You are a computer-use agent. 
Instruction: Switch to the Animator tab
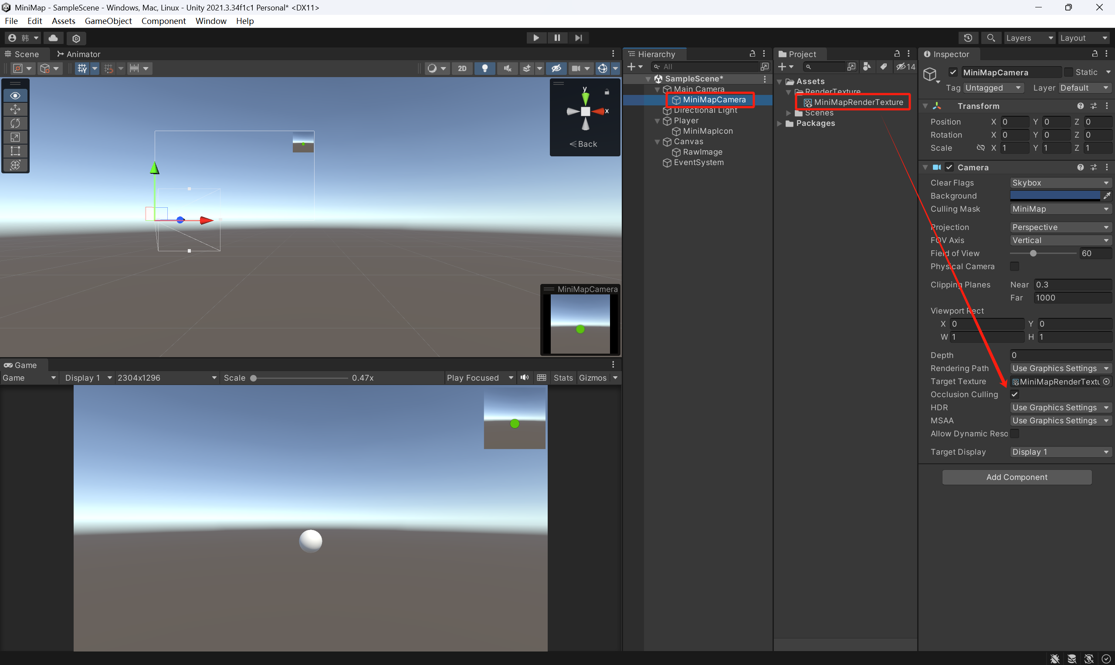coord(78,54)
